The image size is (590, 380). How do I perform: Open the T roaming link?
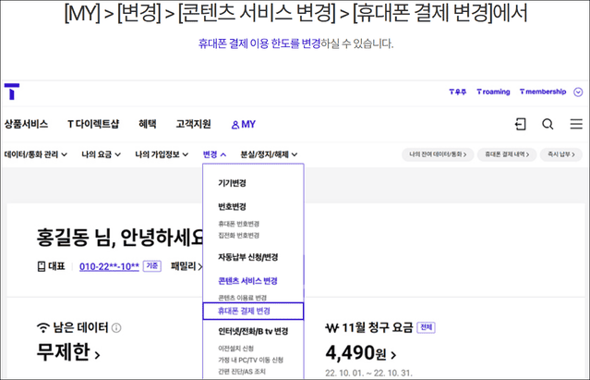tap(493, 92)
